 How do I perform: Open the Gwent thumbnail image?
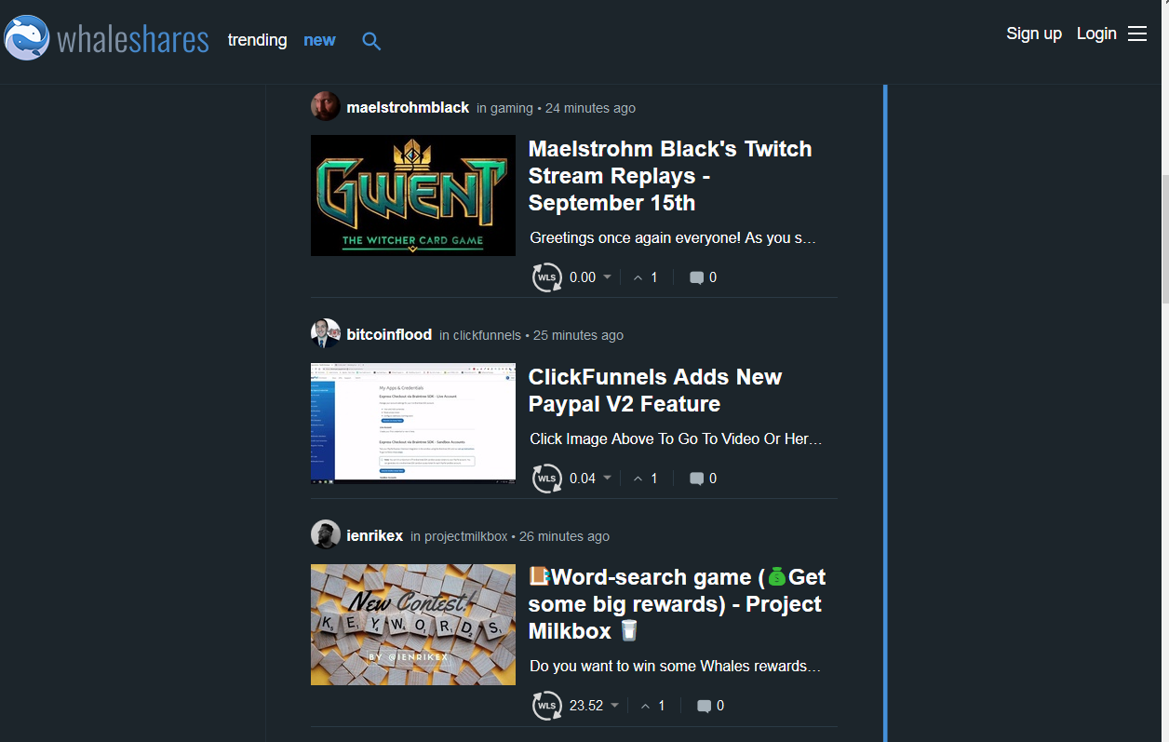pyautogui.click(x=413, y=196)
